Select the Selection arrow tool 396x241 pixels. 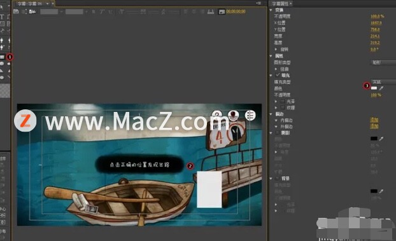coord(1,8)
